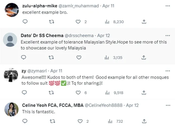
Task: Like zy's tweet with 6 likes
Action: pos(79,93)
